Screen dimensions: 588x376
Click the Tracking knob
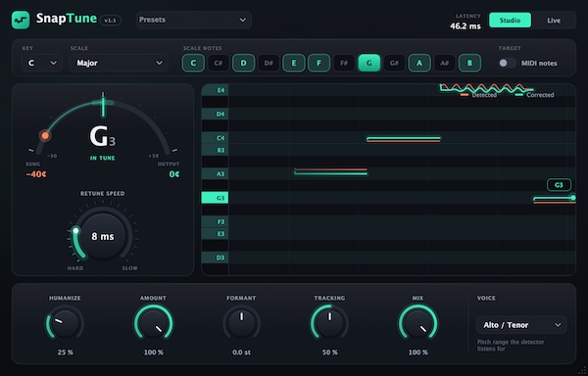[329, 323]
